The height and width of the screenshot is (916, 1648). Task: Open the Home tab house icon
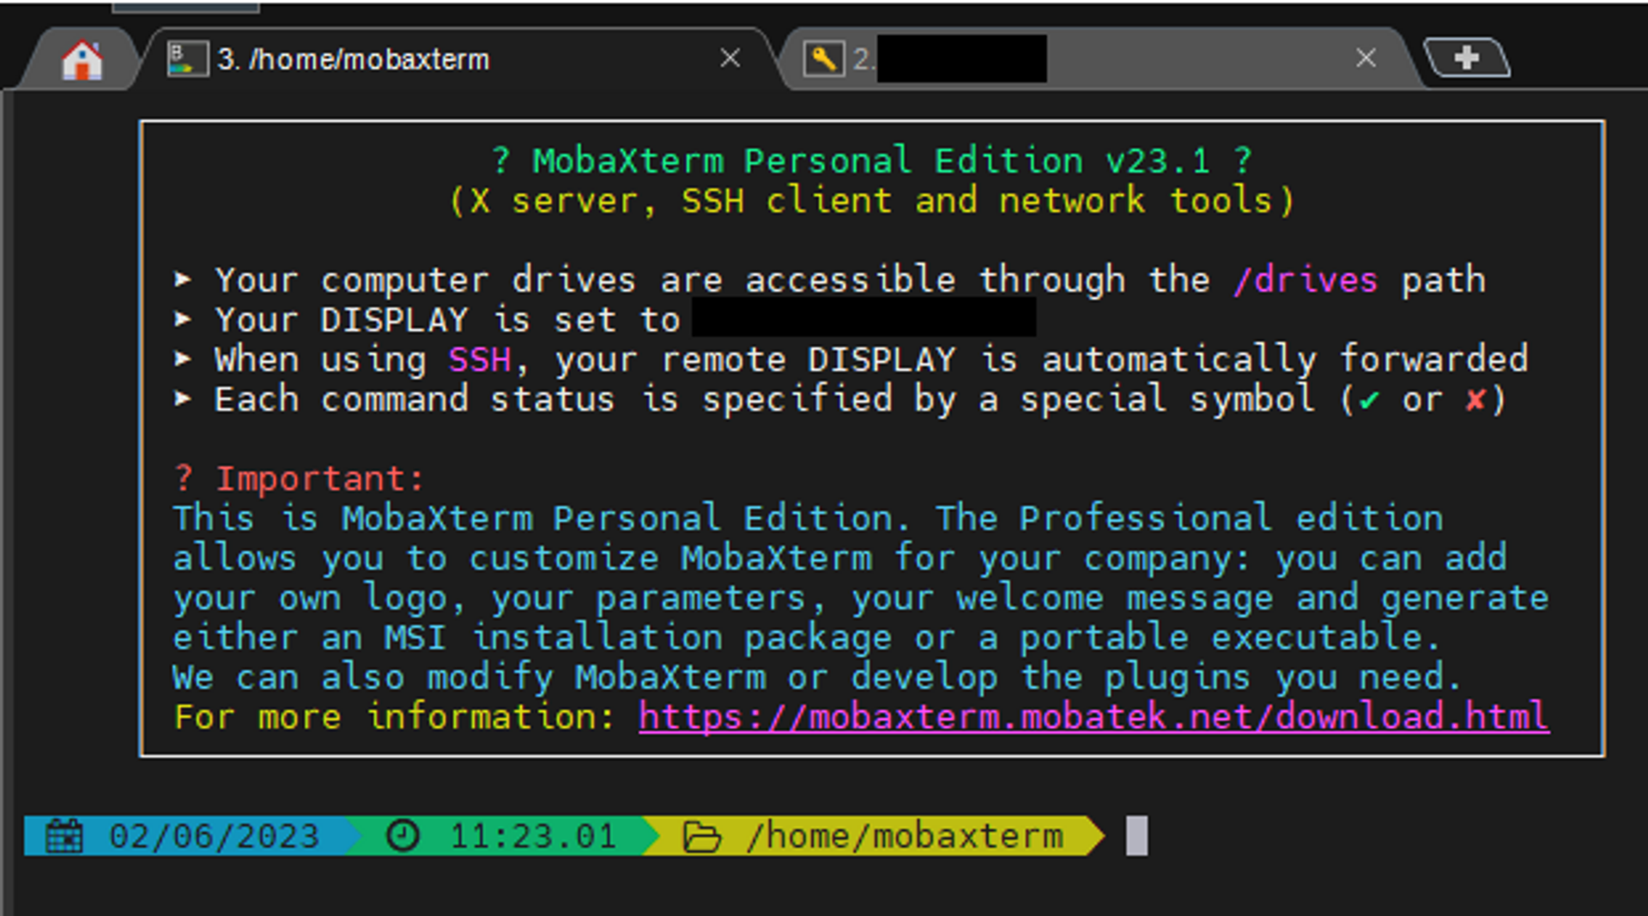click(82, 59)
